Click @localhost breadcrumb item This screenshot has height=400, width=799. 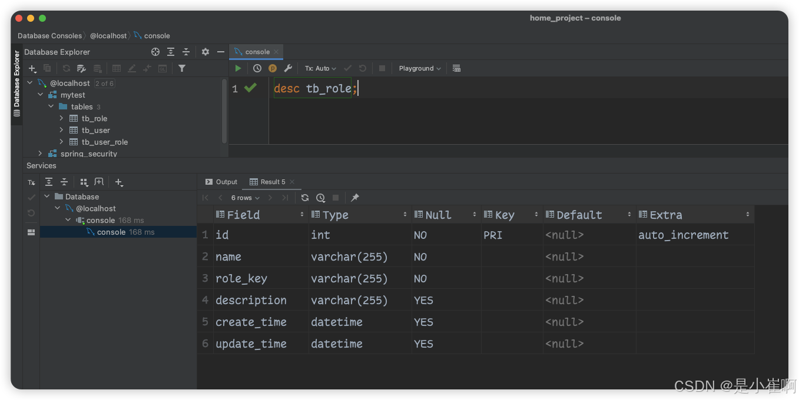click(108, 36)
